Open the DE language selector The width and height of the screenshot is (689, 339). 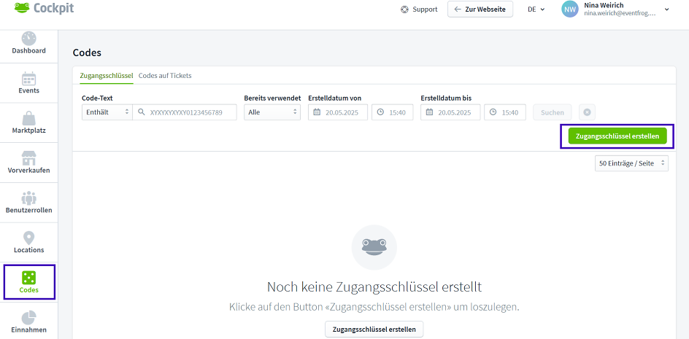click(536, 9)
